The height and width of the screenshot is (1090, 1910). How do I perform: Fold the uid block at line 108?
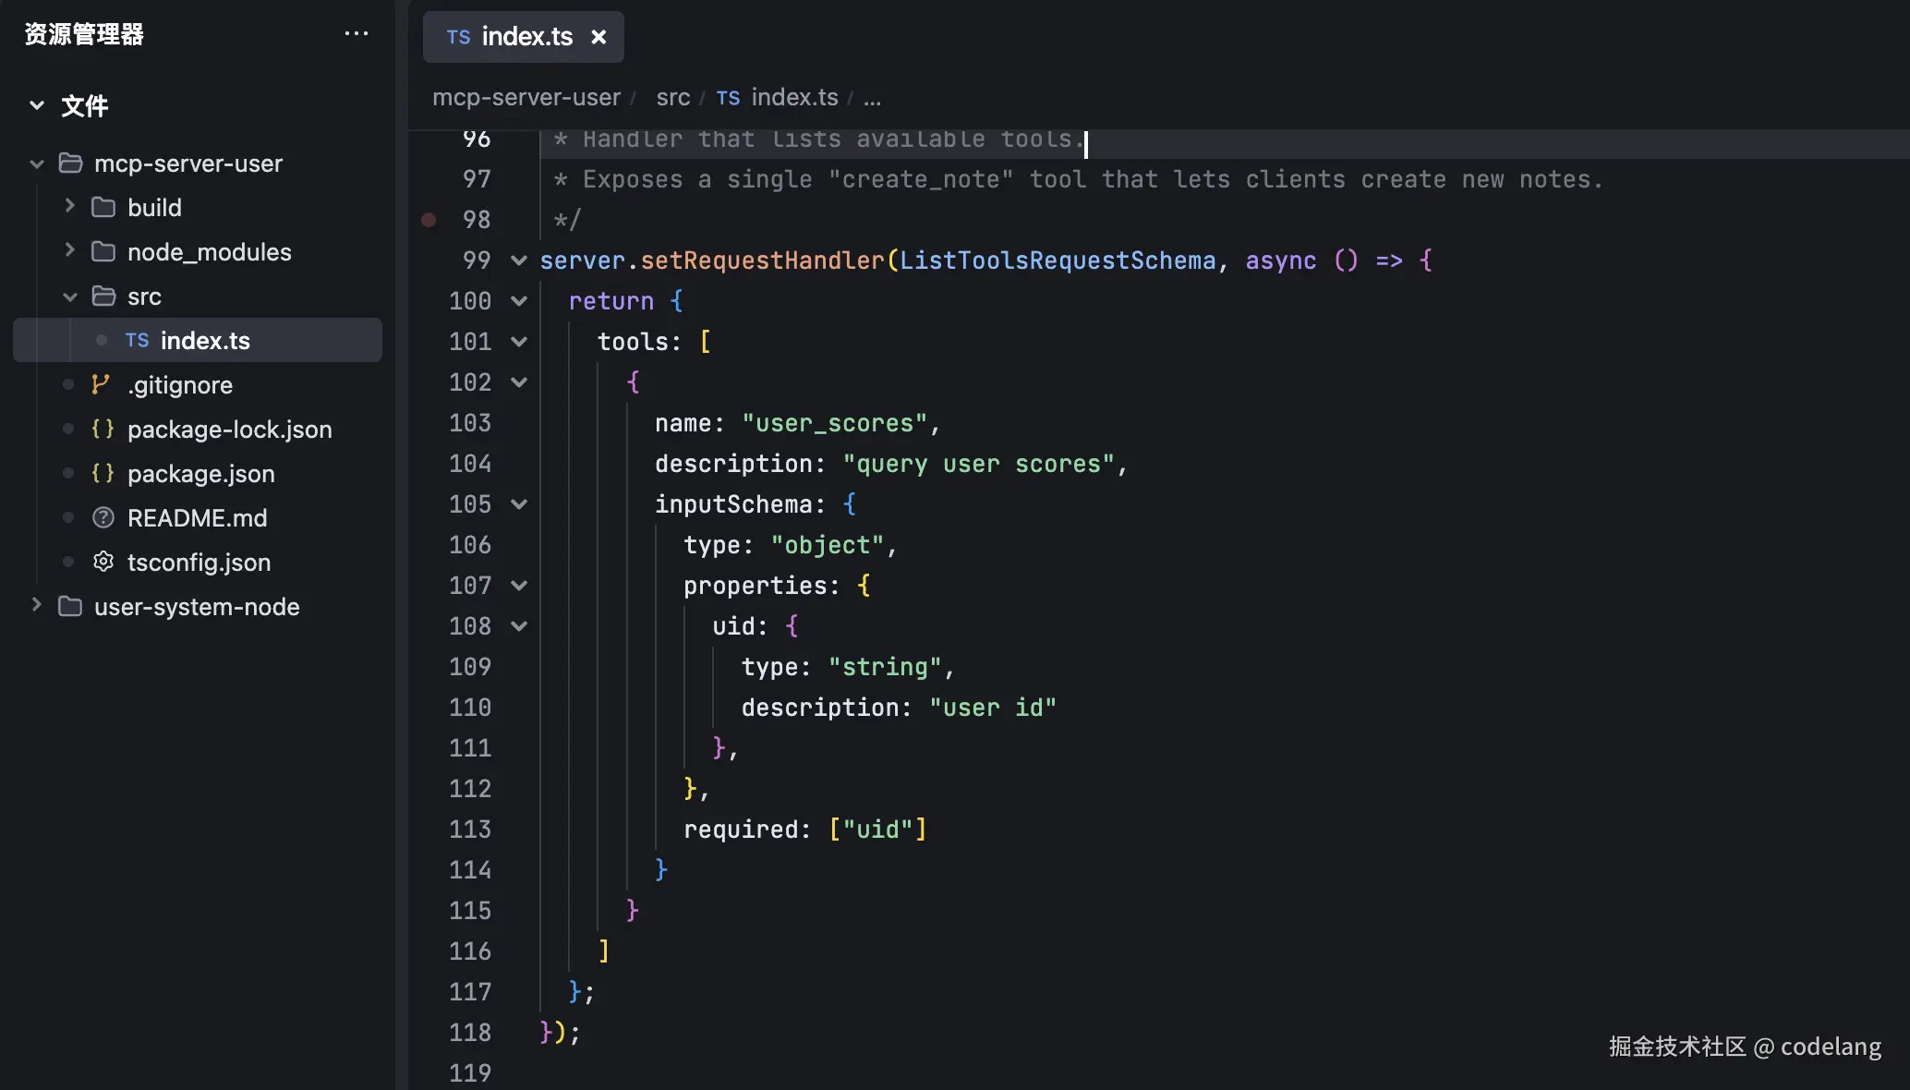[519, 626]
